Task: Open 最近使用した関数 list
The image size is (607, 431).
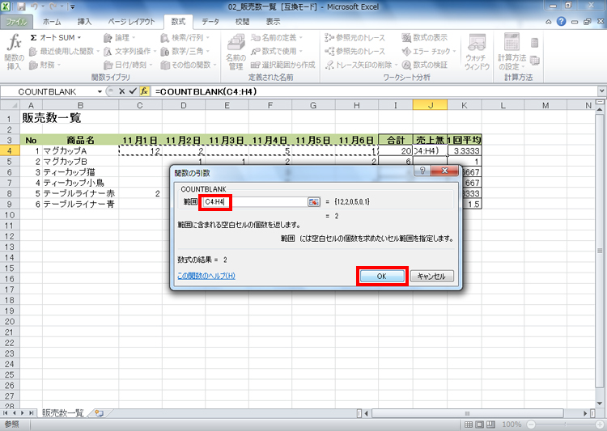Action: pos(64,51)
